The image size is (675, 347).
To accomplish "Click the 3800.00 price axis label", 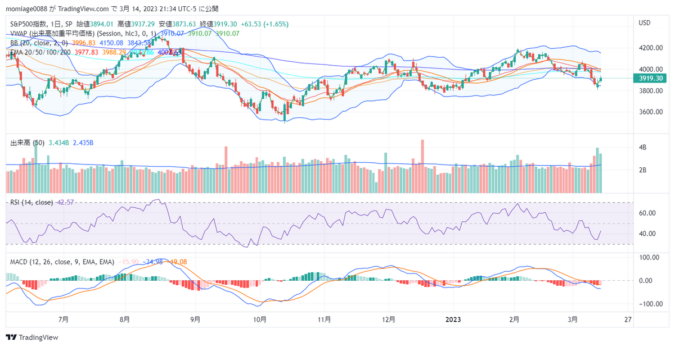I will coord(650,91).
